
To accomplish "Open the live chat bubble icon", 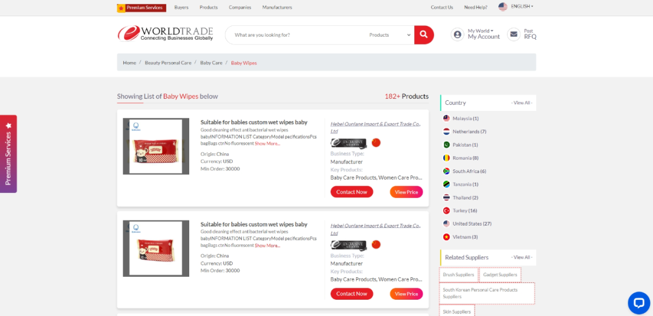I will point(638,302).
